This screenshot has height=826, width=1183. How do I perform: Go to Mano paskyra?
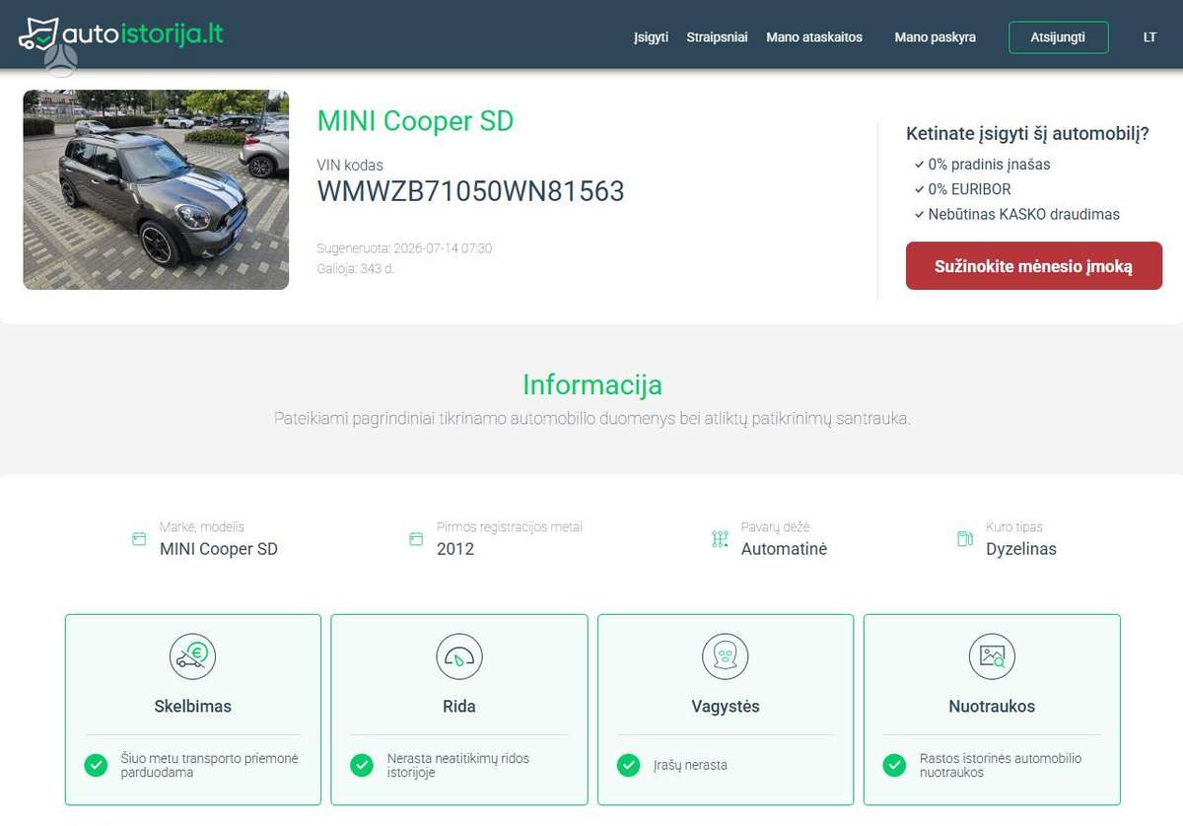point(935,37)
